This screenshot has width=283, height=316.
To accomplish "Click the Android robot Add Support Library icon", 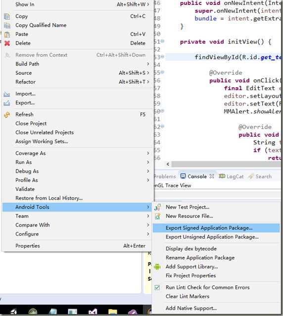I will click(157, 266).
